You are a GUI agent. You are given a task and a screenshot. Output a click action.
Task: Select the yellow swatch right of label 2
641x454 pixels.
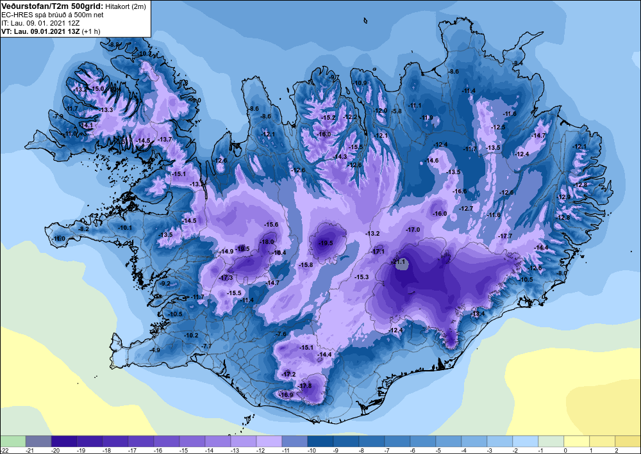[x=628, y=441]
